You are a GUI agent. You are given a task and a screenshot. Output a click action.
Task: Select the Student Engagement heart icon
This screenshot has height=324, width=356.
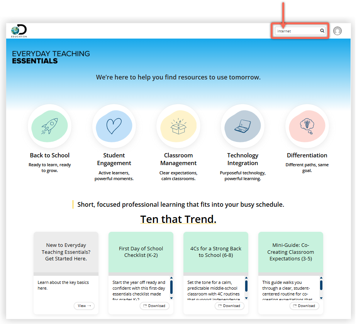[x=114, y=126]
